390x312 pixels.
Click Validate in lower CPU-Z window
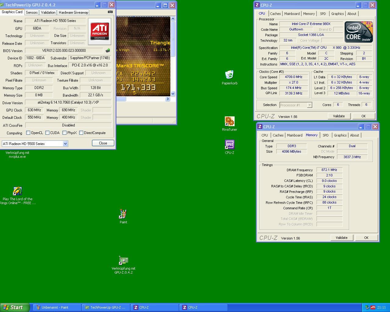click(342, 238)
